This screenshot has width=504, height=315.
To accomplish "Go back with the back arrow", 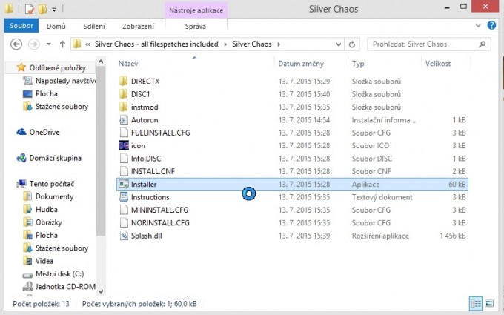I will tap(16, 44).
